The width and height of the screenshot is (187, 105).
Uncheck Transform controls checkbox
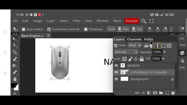tap(49, 29)
